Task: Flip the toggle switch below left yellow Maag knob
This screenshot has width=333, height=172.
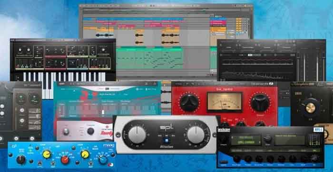Action: 53,163
